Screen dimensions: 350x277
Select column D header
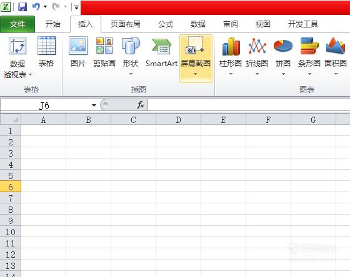178,120
